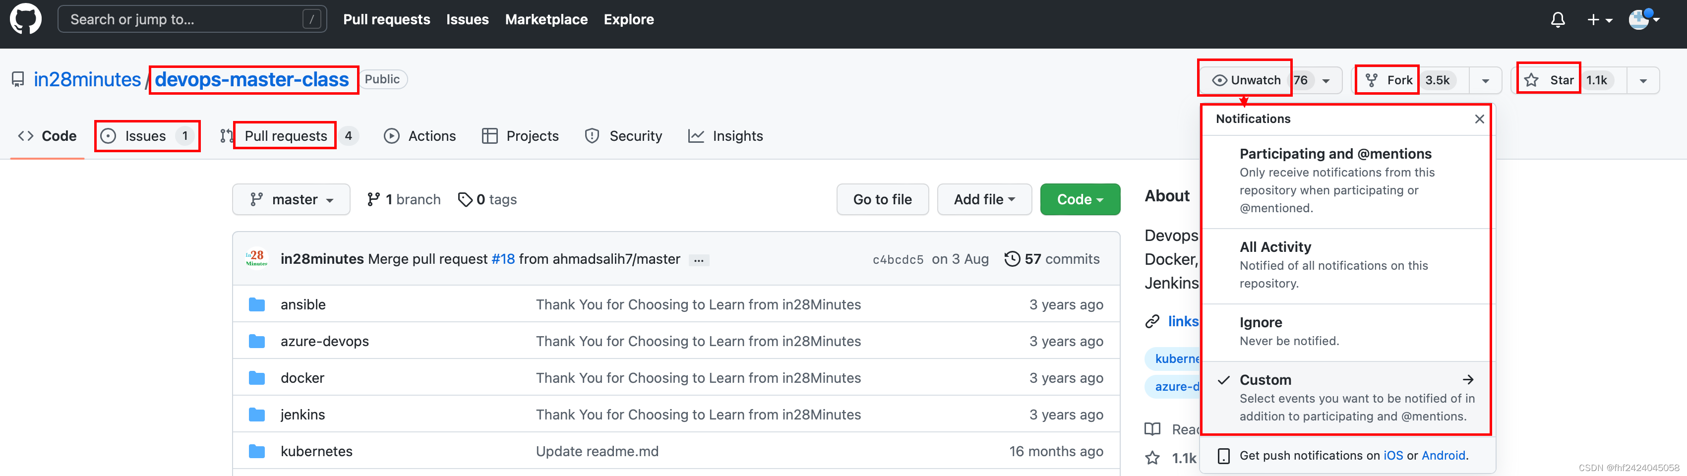The image size is (1687, 476).
Task: Open the devops-master-class repository link
Action: [252, 79]
